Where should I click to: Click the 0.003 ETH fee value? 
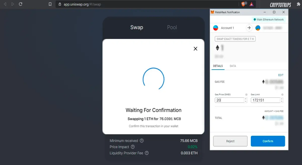(x=189, y=153)
